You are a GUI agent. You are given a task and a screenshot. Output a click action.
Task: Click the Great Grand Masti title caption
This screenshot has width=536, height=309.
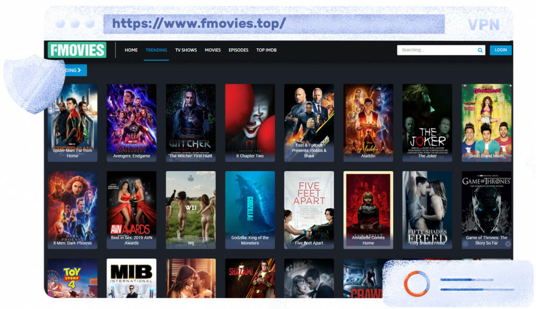coord(486,156)
